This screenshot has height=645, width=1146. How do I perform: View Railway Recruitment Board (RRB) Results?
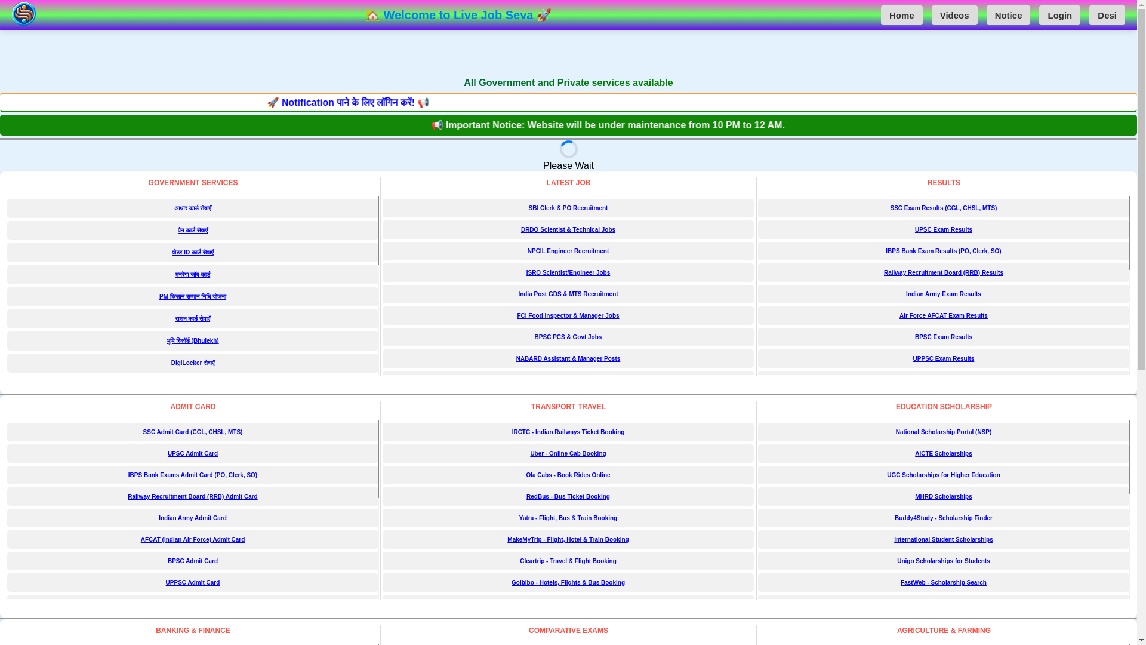pyautogui.click(x=943, y=273)
